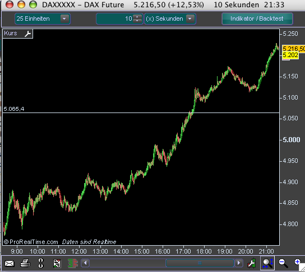
Task: Open Kurs settings wrench icon
Action: (x=27, y=34)
